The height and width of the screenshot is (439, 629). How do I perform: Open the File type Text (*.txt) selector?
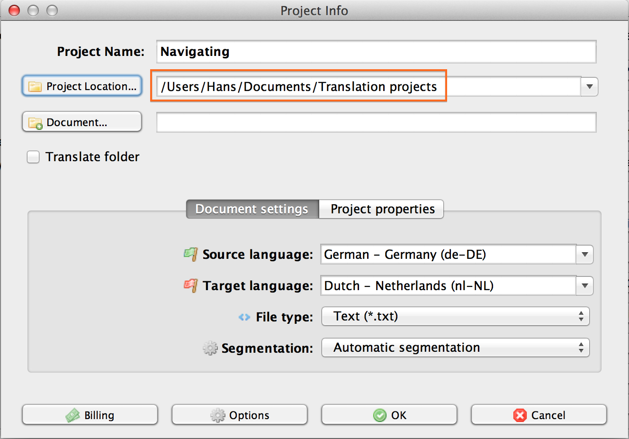tap(455, 317)
